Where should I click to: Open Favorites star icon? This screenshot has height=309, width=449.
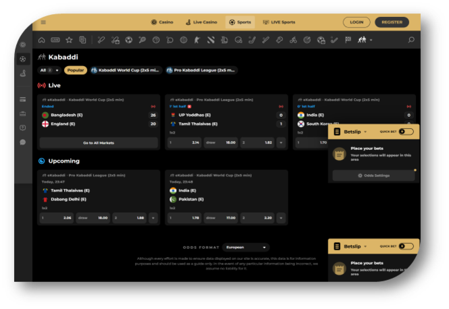(69, 40)
